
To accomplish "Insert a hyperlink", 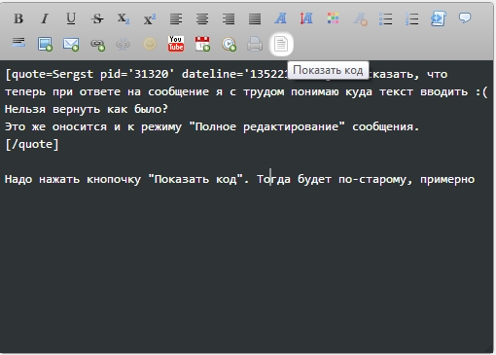I will (x=97, y=44).
